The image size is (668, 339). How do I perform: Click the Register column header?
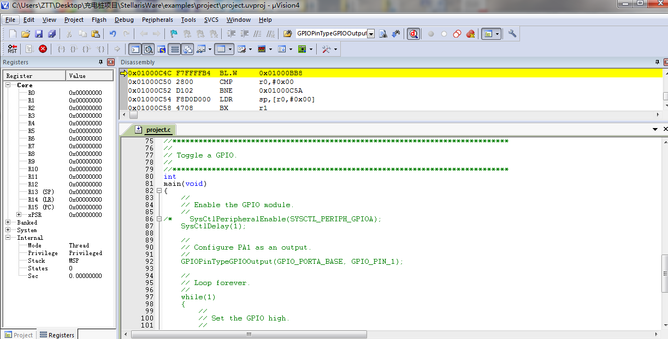(34, 76)
